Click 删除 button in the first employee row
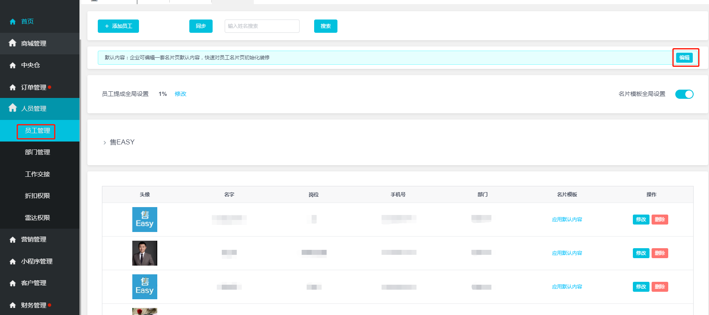The image size is (709, 315). tap(660, 220)
